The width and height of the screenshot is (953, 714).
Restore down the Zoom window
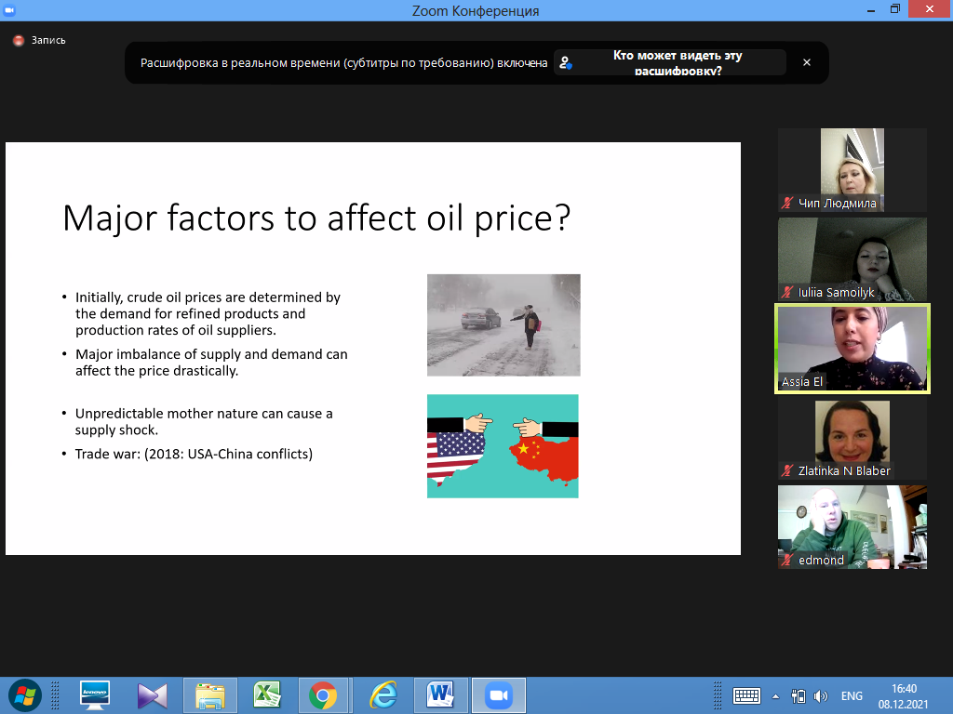point(895,9)
